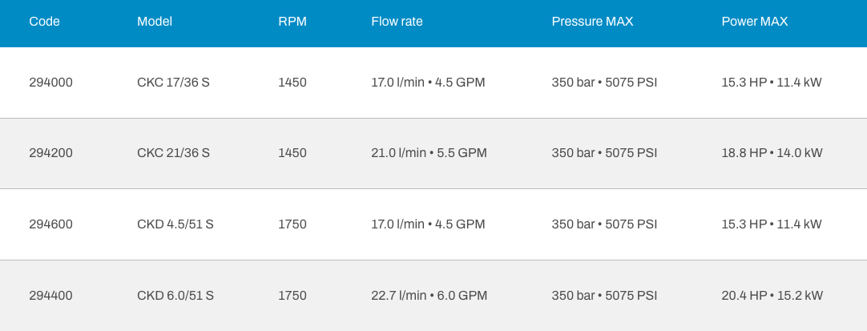Viewport: 867px width, 331px height.
Task: Click the RPM column header
Action: point(292,22)
